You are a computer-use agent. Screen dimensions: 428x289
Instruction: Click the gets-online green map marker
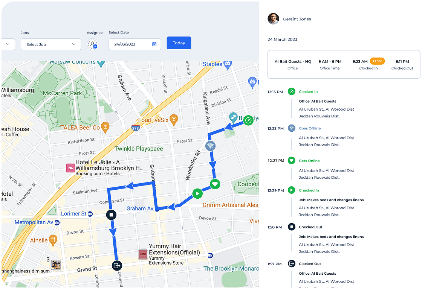[x=215, y=184]
